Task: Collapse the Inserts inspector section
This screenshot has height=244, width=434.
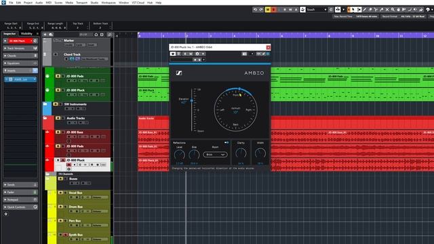Action: (20, 70)
